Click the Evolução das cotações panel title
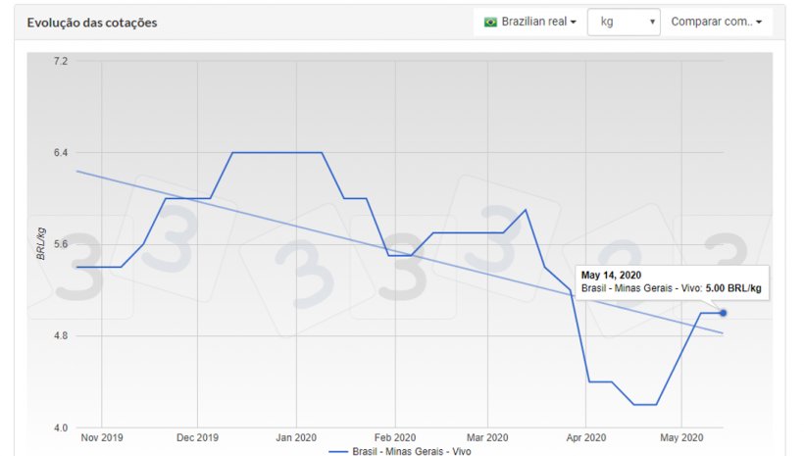The image size is (804, 456). click(91, 22)
